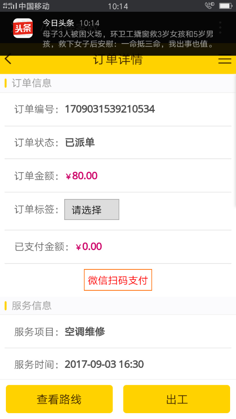The width and height of the screenshot is (236, 419).
Task: Tap the 今日头条 app icon in notification
Action: pyautogui.click(x=23, y=28)
